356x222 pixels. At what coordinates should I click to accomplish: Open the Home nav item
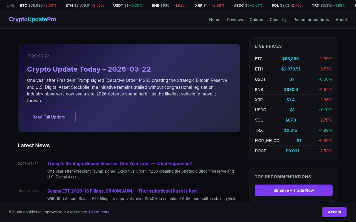point(215,20)
